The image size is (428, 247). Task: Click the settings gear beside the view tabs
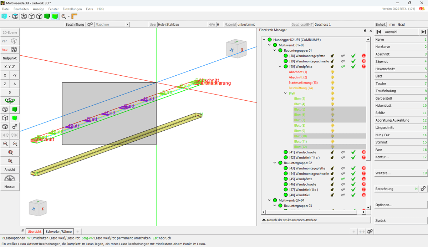tap(370, 232)
